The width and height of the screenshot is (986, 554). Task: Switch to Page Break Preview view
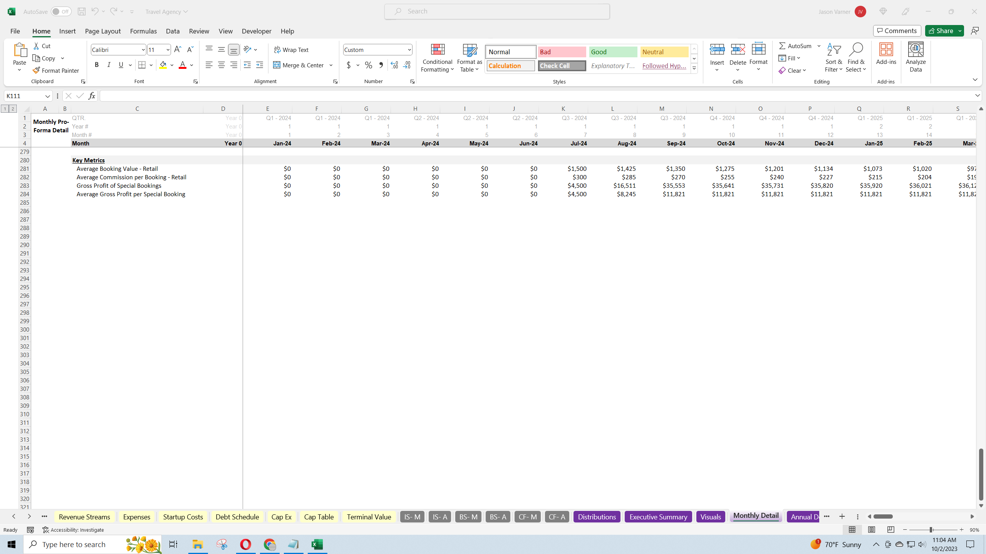click(891, 530)
